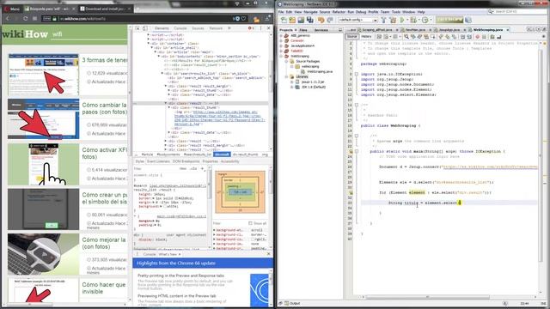The image size is (550, 309).
Task: Open Tools menu in NetBeans
Action: pos(396,12)
